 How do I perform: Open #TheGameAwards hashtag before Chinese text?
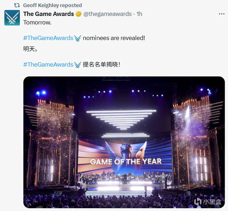click(x=48, y=64)
